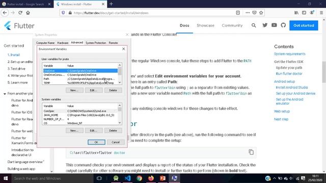Open tracking protection shield icon in address bar
The image size is (326, 183).
coord(63,13)
